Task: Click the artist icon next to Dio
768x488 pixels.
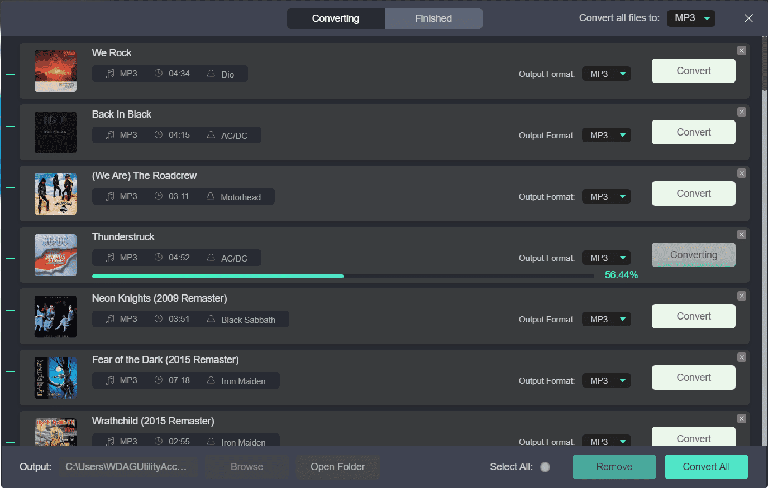Action: click(211, 74)
